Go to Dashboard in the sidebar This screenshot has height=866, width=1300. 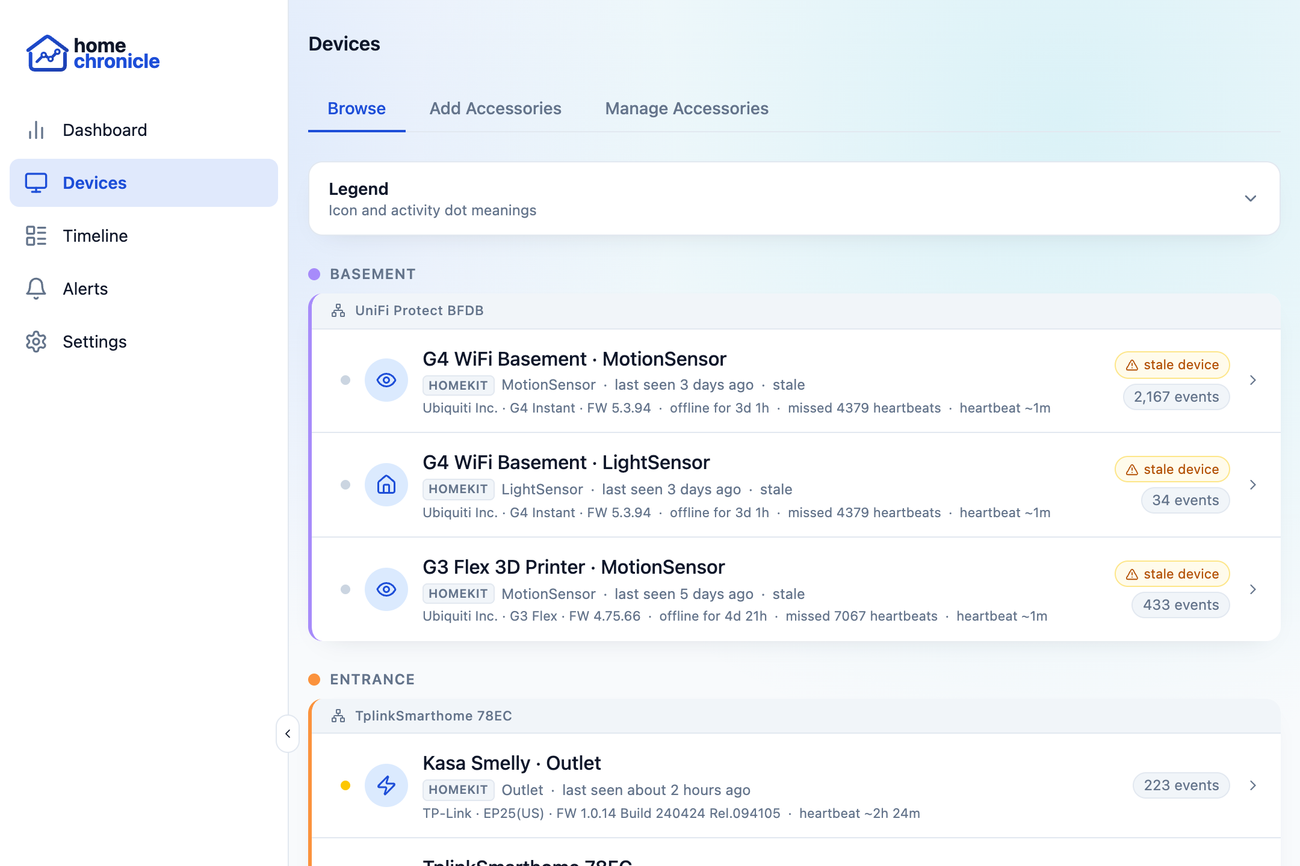pos(144,130)
